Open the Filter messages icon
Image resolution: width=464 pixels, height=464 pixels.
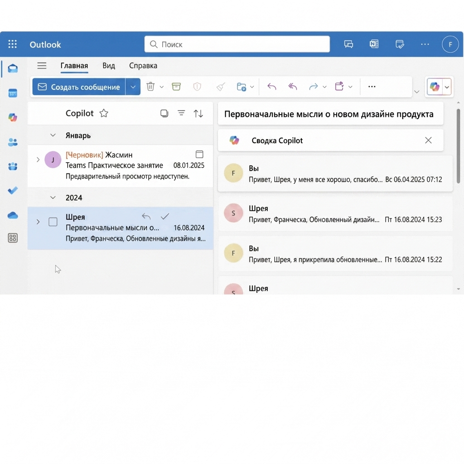(181, 113)
